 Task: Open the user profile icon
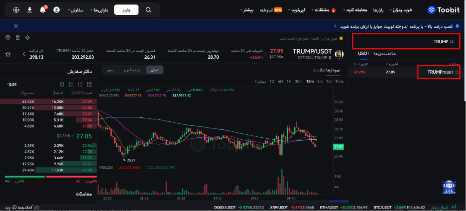pyautogui.click(x=56, y=10)
